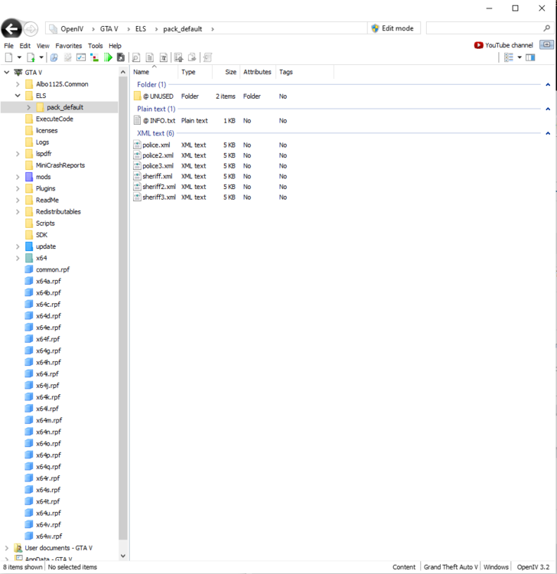This screenshot has width=557, height=574.
Task: Open the view mode dropdown arrow
Action: click(x=520, y=57)
